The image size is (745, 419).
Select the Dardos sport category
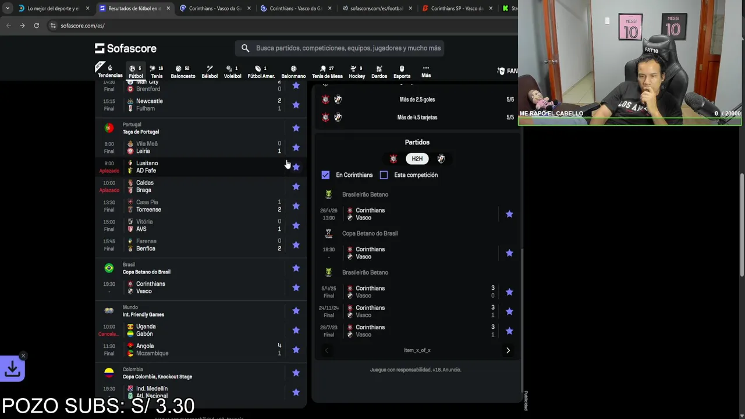click(x=379, y=72)
